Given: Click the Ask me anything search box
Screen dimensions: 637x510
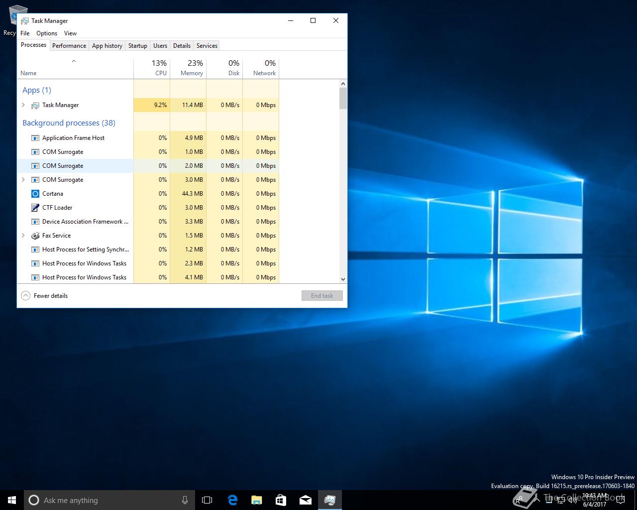Looking at the screenshot, I should [x=109, y=500].
